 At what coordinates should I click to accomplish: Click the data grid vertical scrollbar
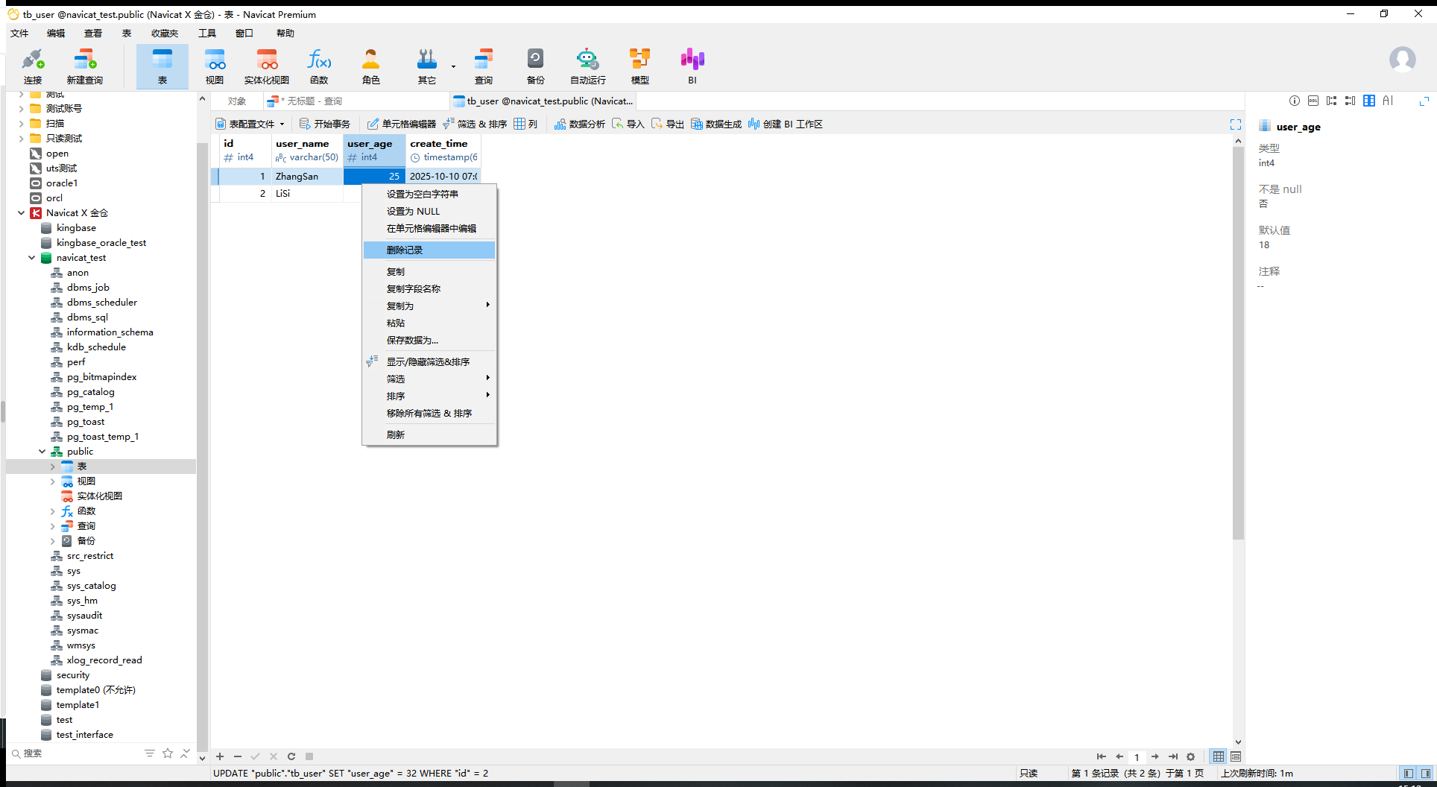[x=1238, y=343]
